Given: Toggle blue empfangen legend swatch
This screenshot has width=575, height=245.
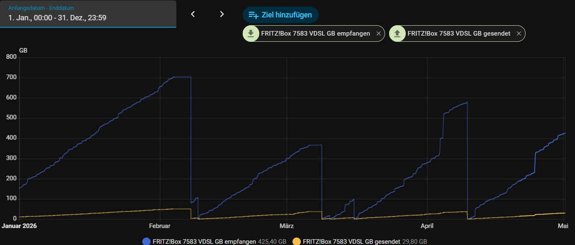Looking at the screenshot, I should [x=146, y=241].
